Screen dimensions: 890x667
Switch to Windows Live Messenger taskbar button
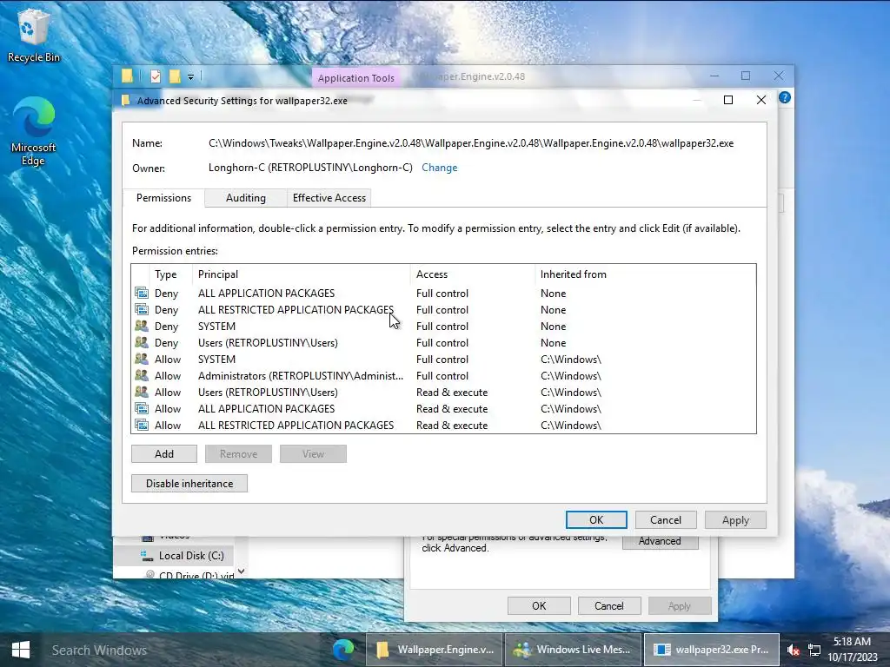[x=574, y=650]
